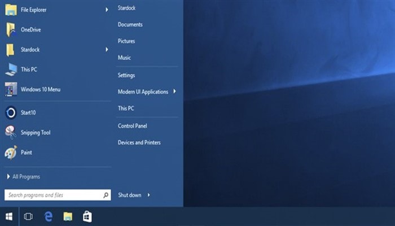The width and height of the screenshot is (395, 226).
Task: Select the Paint text label
Action: click(26, 153)
